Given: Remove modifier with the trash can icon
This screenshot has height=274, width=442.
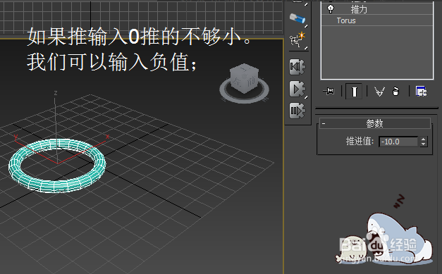Looking at the screenshot, I should click(x=395, y=92).
